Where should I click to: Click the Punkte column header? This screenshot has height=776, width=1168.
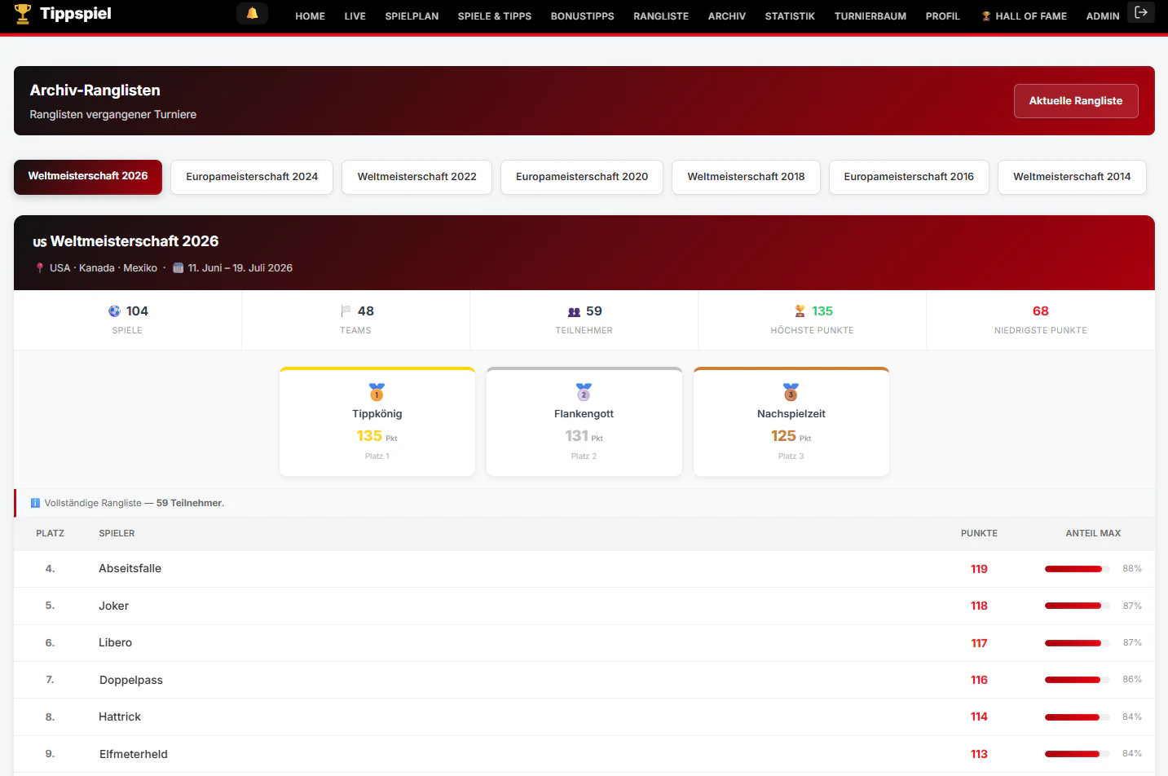coord(979,533)
